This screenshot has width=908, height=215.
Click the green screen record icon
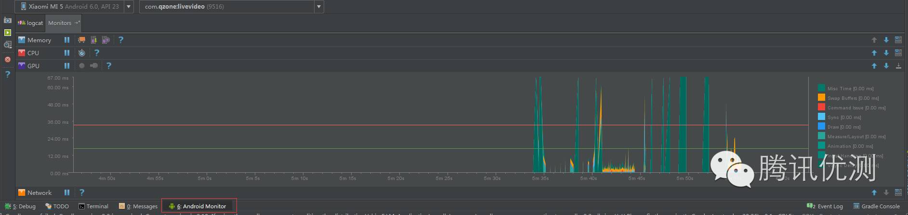7,33
